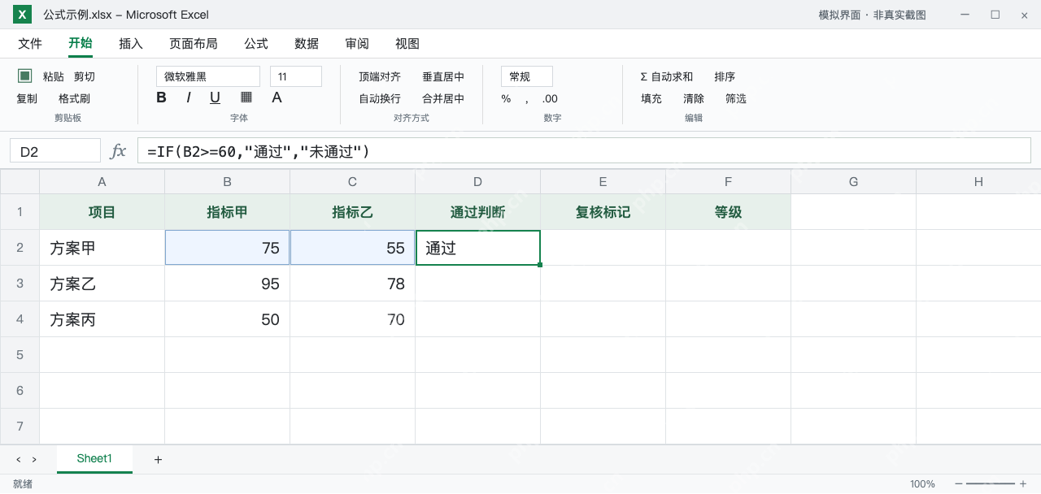This screenshot has width=1041, height=494.
Task: Click 顶端对齐 alignment button
Action: click(380, 76)
